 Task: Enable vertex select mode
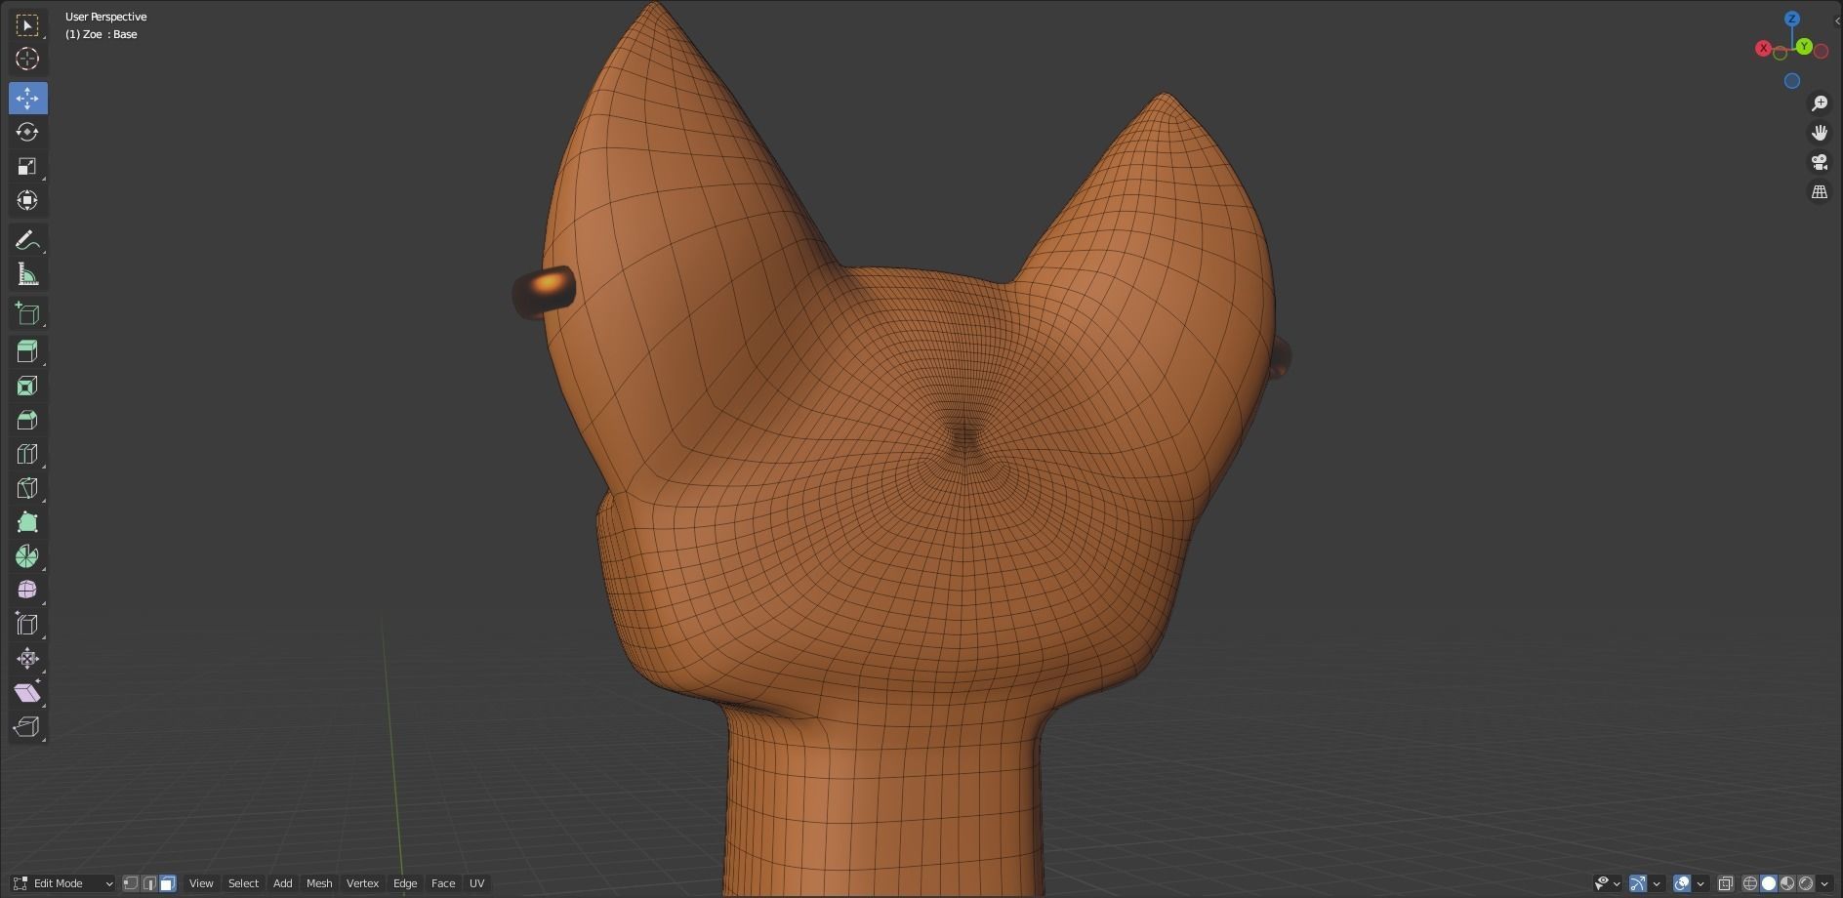tap(131, 883)
